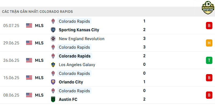Click the Không Sợ Kèo logo badge
Viewport: 215px width, 107px height.
tap(208, 8)
